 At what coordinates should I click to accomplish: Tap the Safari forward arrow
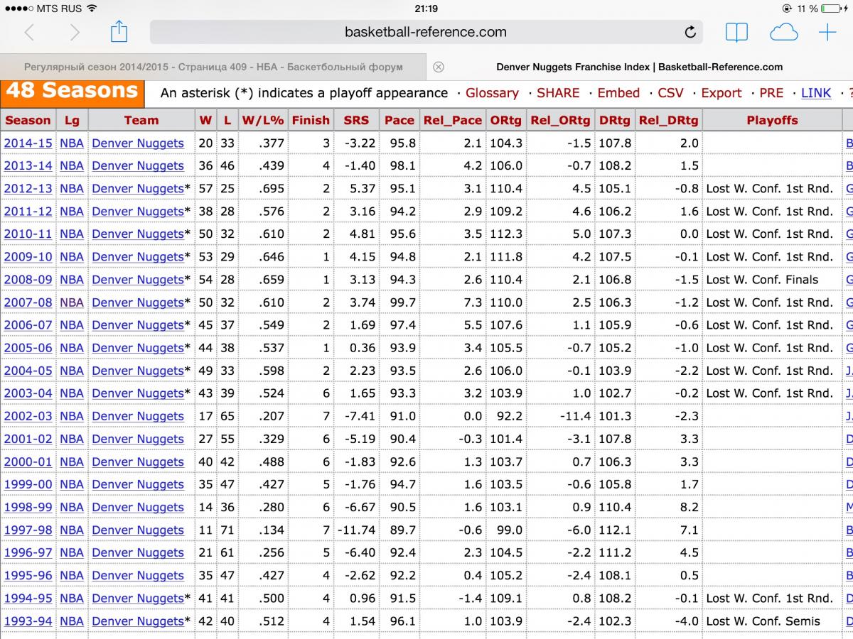pos(75,32)
